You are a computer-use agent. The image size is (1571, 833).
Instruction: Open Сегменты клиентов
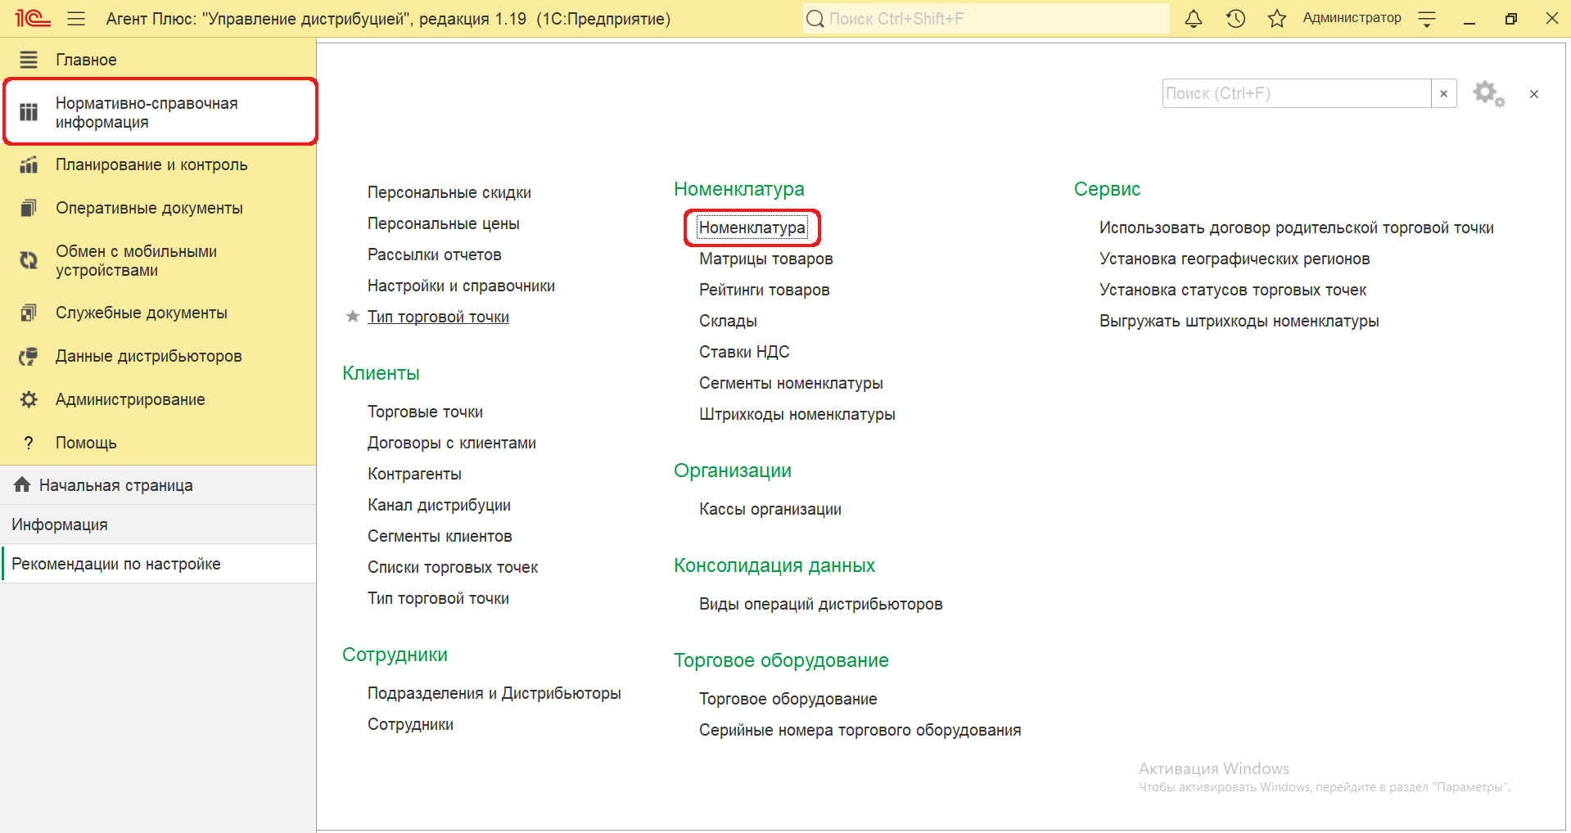[440, 536]
